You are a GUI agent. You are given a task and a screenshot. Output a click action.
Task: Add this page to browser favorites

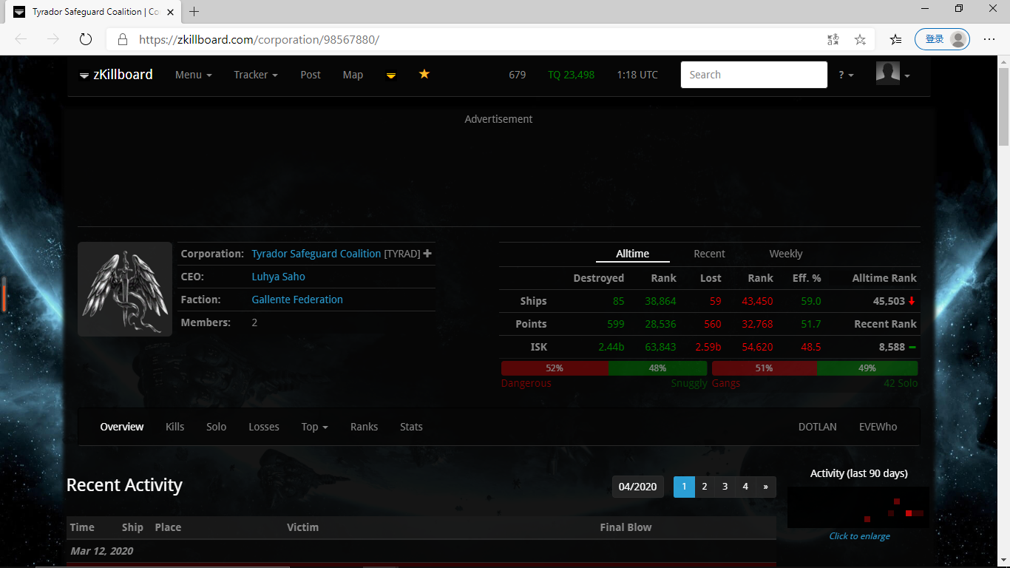[x=860, y=39]
